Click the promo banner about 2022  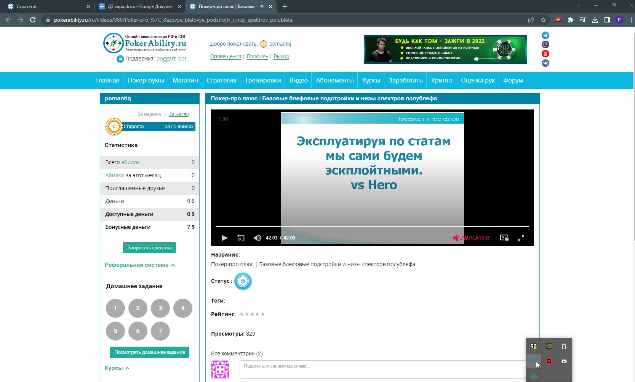pos(445,49)
